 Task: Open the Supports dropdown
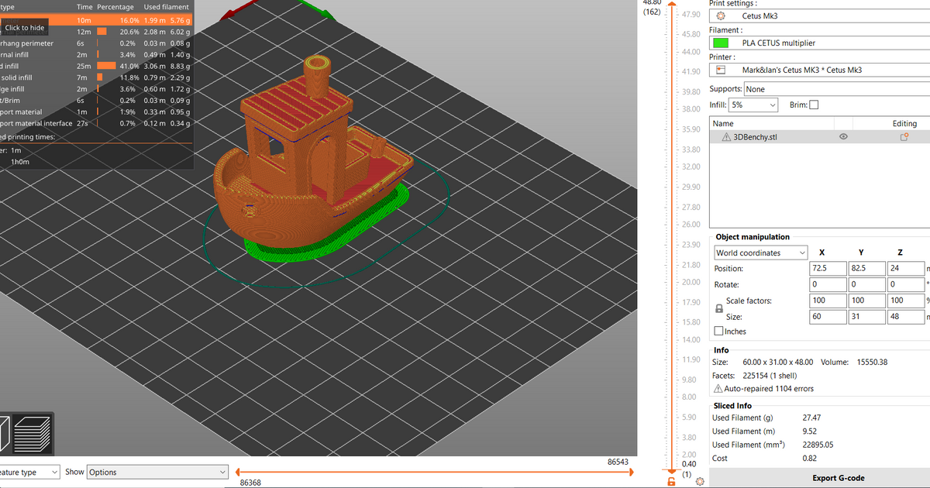[837, 88]
